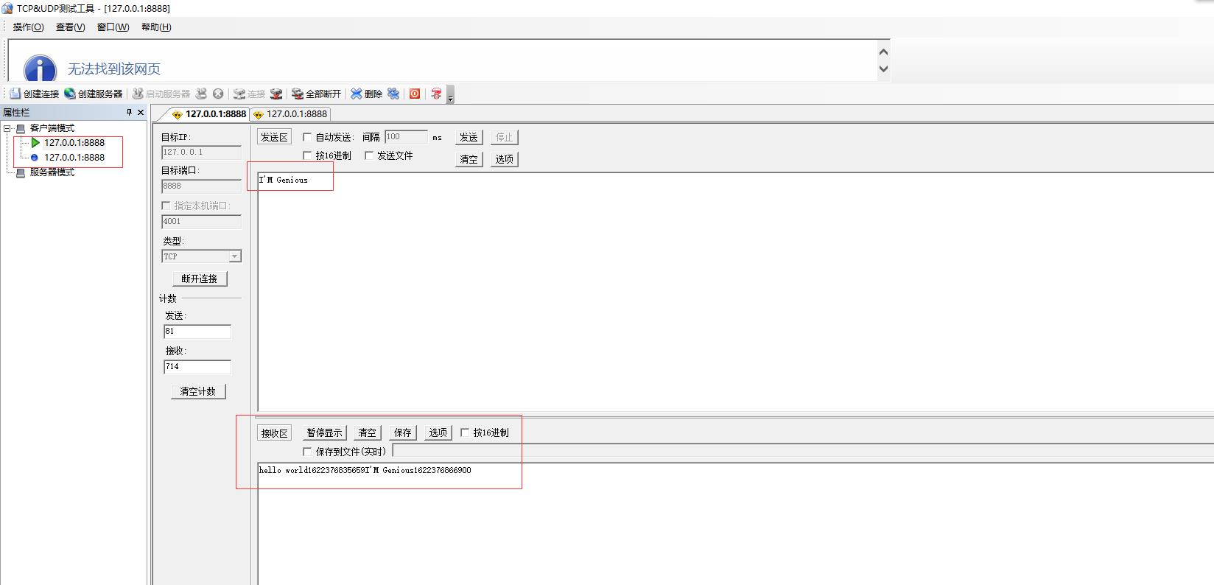
Task: Switch to the first 127.0.0.1:8888 tab
Action: [208, 114]
